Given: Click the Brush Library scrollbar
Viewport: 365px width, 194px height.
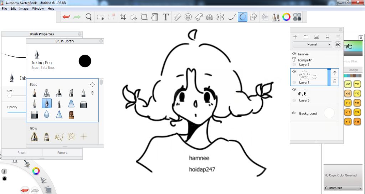Looking at the screenshot, I should coord(101,82).
